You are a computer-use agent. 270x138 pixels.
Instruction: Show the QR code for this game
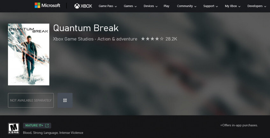pyautogui.click(x=65, y=101)
